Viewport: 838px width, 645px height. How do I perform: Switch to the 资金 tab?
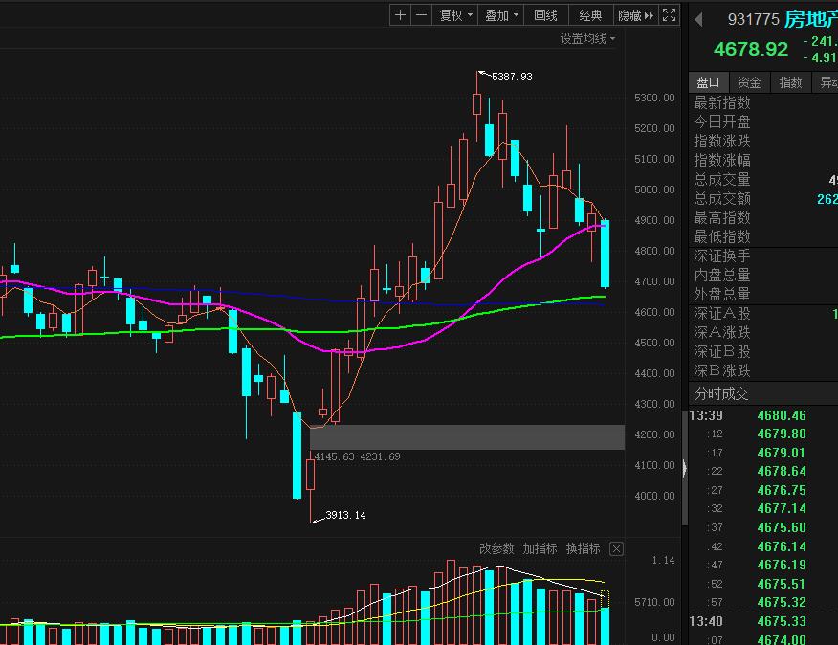pyautogui.click(x=749, y=82)
